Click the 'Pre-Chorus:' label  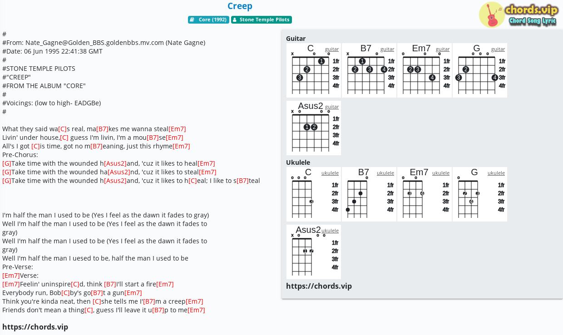point(20,155)
